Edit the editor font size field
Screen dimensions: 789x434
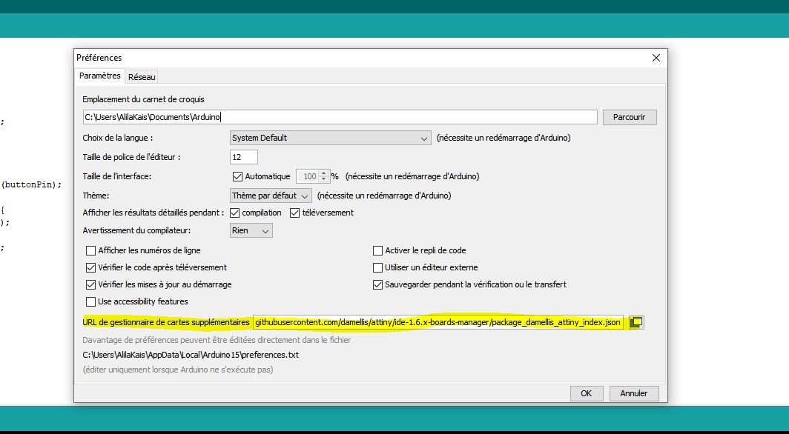tap(243, 157)
